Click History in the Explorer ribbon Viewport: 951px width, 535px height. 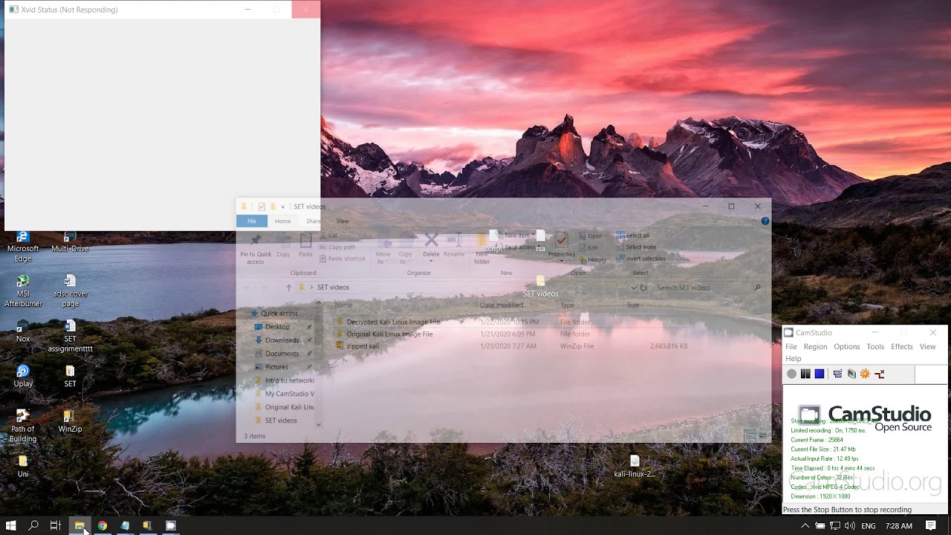591,259
